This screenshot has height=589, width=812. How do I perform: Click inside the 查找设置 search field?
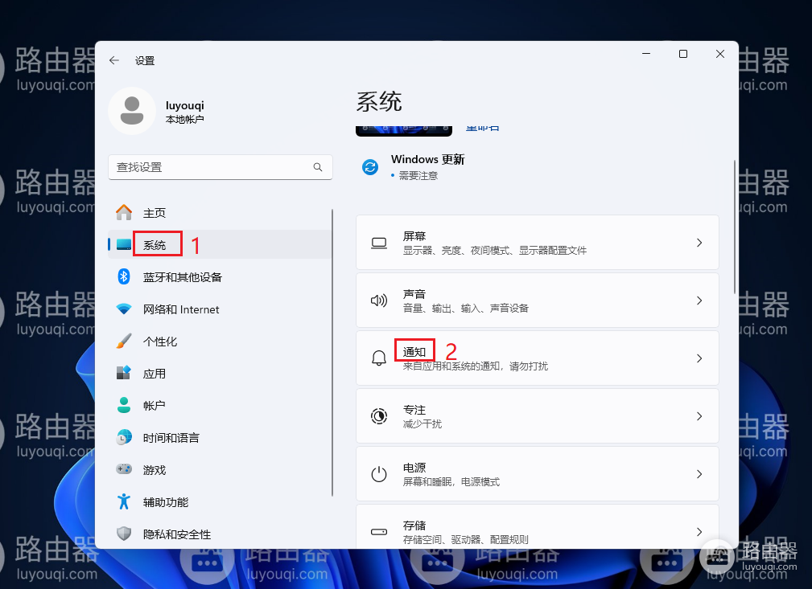click(220, 167)
